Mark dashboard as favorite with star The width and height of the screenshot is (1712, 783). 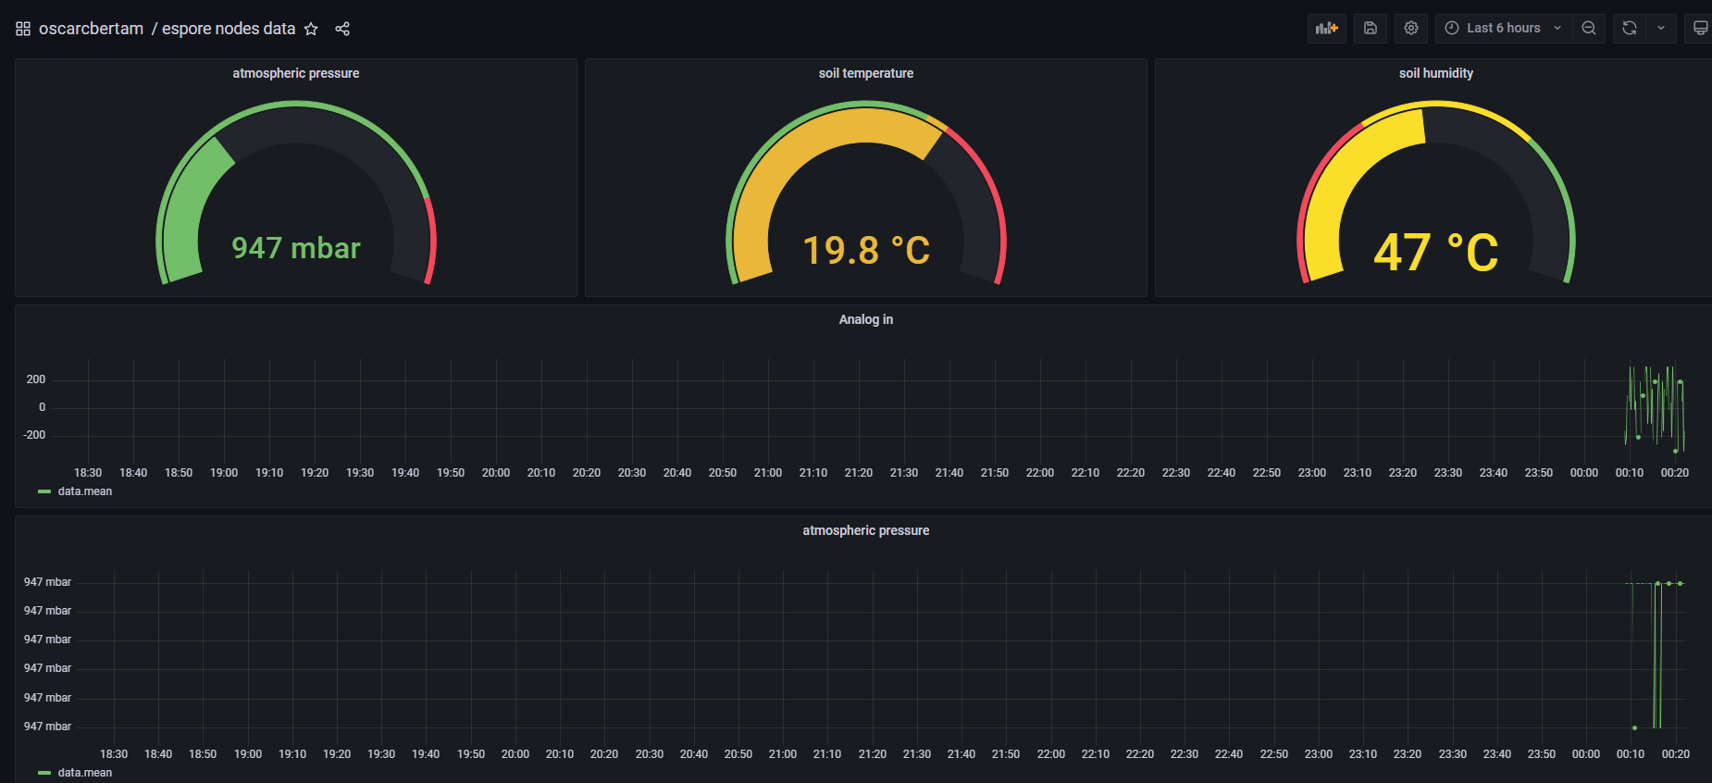click(x=311, y=29)
